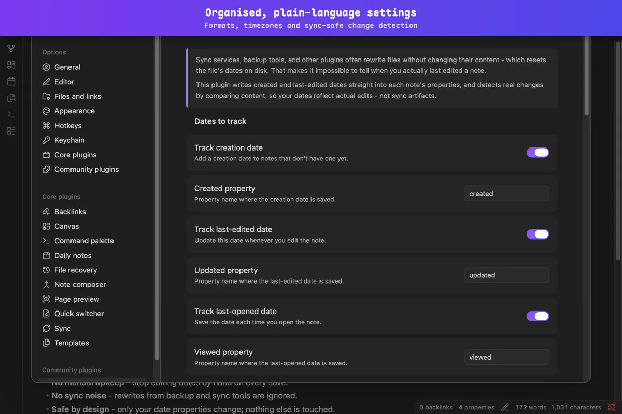Click '0 backlinks' in the status bar
The image size is (622, 414).
pos(436,407)
